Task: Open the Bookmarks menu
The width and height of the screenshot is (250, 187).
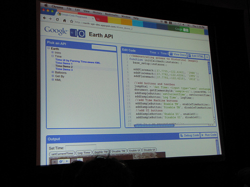Action: [111, 14]
